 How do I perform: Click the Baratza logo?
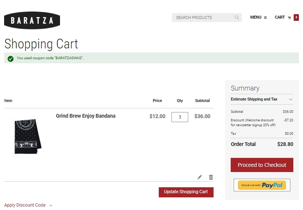(x=32, y=20)
